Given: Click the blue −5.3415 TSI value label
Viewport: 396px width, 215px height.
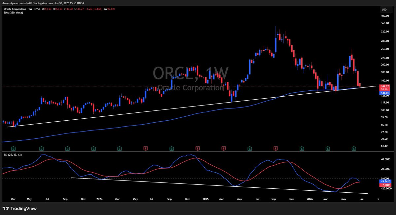Looking at the screenshot, I should click(x=385, y=181).
